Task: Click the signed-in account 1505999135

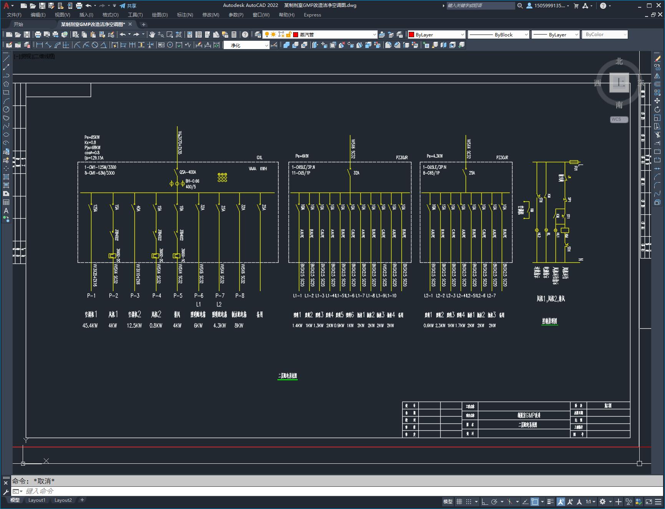Action: tap(548, 6)
